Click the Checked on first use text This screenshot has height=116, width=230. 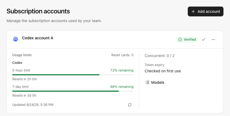click(x=163, y=71)
